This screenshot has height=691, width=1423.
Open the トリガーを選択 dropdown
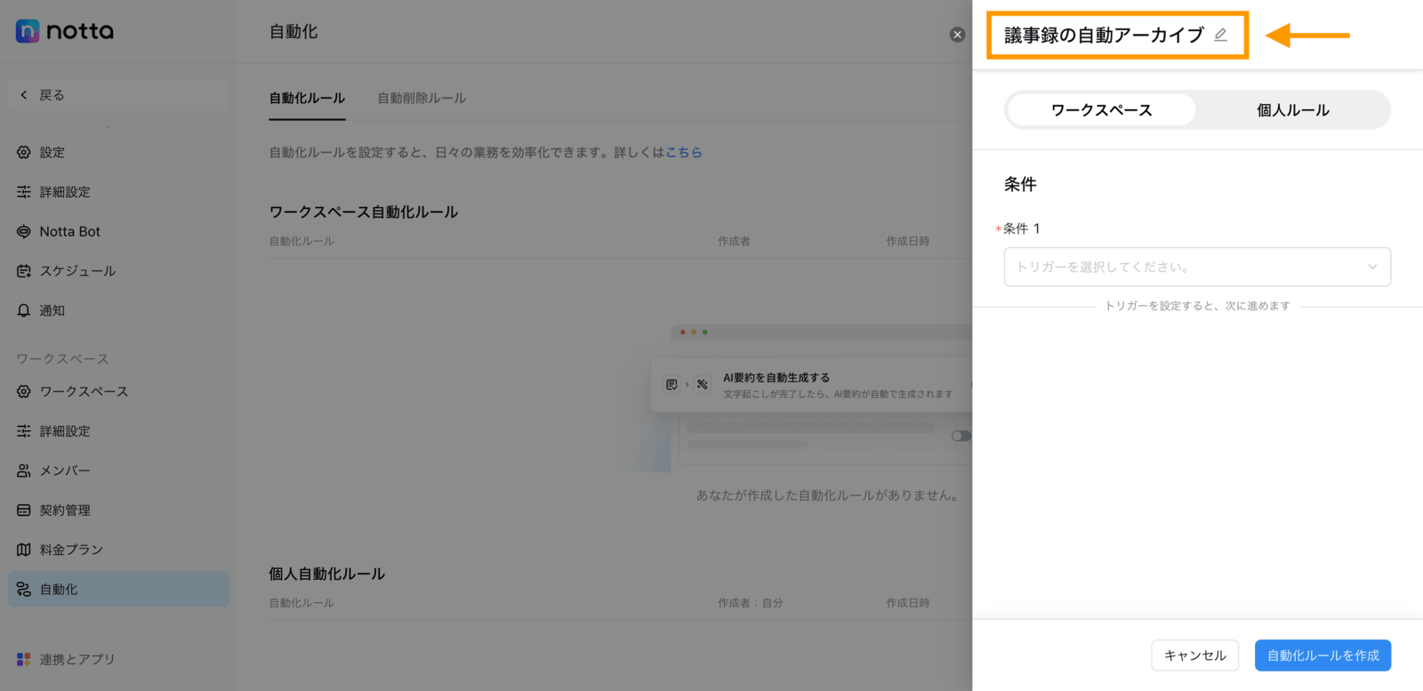coord(1197,267)
